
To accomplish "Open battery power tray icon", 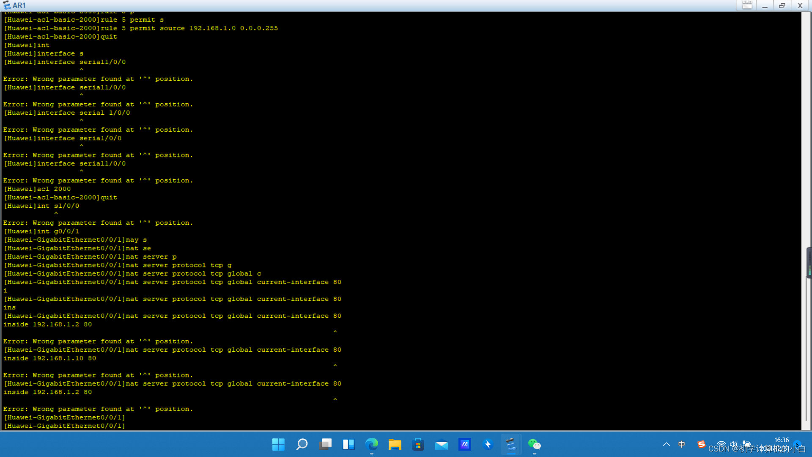I will click(746, 444).
